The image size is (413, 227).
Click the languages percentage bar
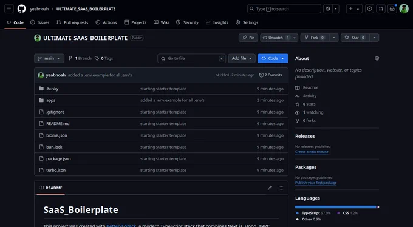337,207
